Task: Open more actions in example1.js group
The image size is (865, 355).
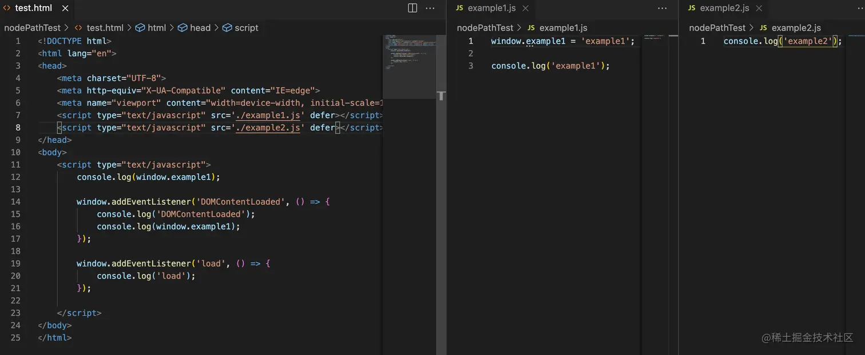Action: click(x=662, y=8)
